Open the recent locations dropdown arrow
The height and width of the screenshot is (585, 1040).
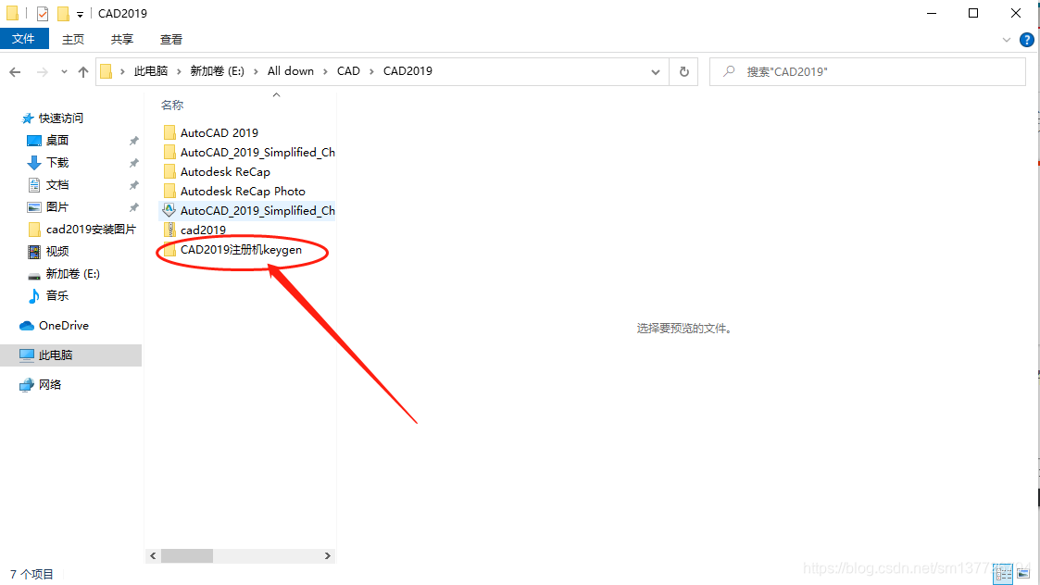64,71
